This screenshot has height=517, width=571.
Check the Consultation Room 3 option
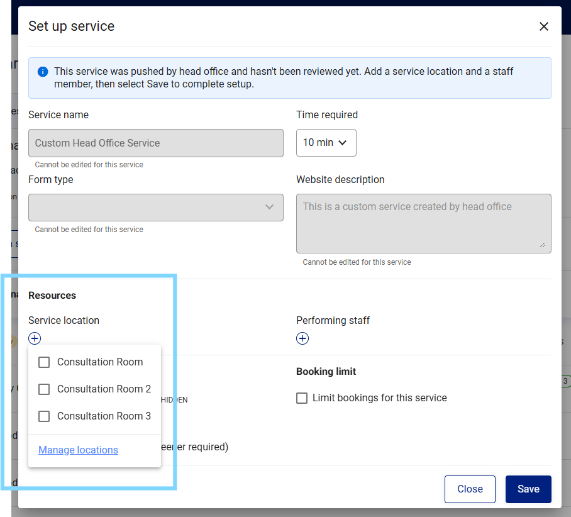[44, 416]
